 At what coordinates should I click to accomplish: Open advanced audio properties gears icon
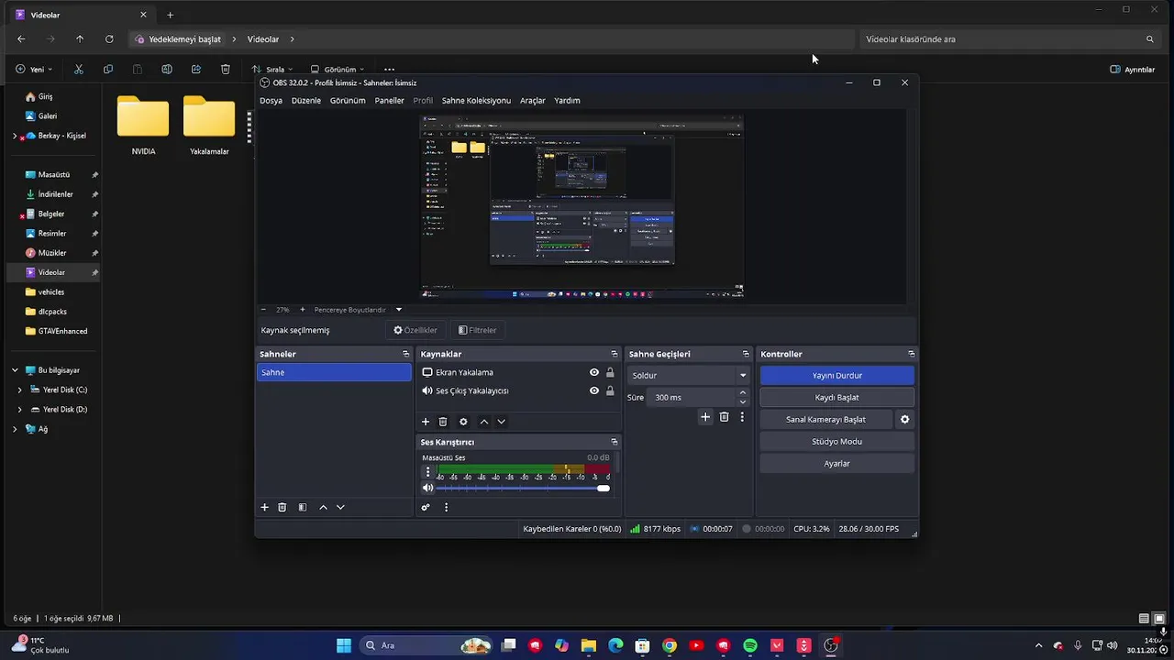pos(426,507)
